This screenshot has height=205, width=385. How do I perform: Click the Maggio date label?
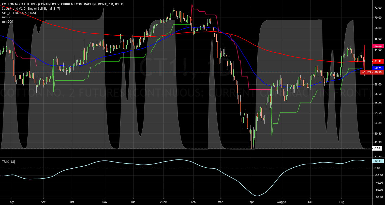pos(282,202)
